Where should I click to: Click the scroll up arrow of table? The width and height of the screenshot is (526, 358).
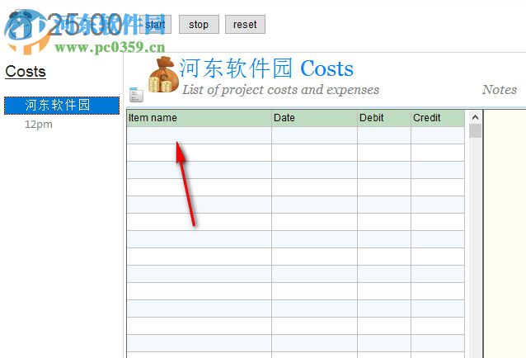click(x=475, y=117)
